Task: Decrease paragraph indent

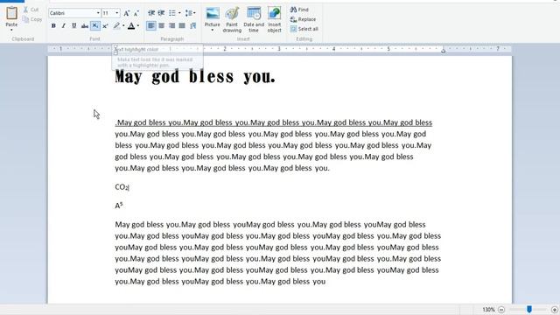Action: 151,13
